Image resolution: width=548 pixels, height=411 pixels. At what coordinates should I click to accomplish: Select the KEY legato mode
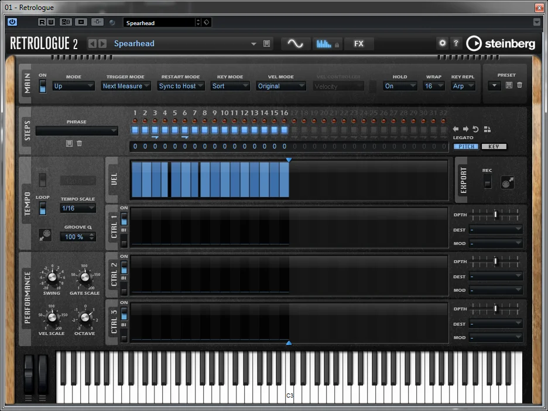494,147
